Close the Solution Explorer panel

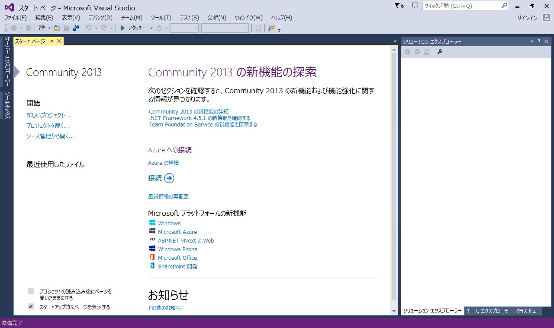[x=546, y=41]
